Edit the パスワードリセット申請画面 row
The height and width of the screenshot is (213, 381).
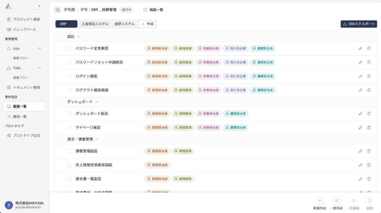[x=361, y=62]
